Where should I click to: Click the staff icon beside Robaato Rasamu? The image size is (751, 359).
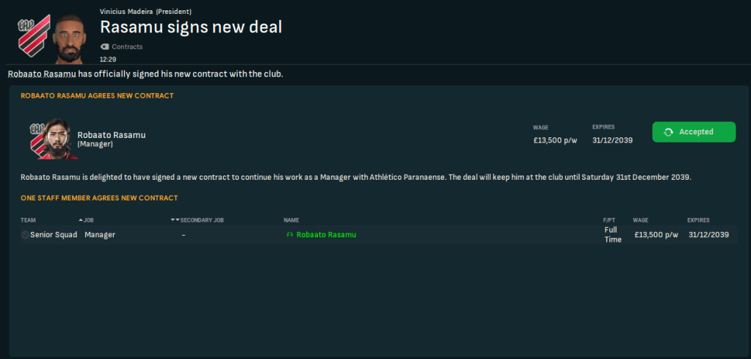coord(290,235)
